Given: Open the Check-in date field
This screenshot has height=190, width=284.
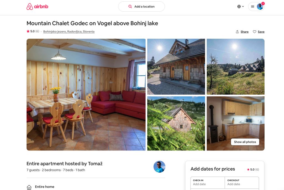Looking at the screenshot, I should click(x=207, y=182).
